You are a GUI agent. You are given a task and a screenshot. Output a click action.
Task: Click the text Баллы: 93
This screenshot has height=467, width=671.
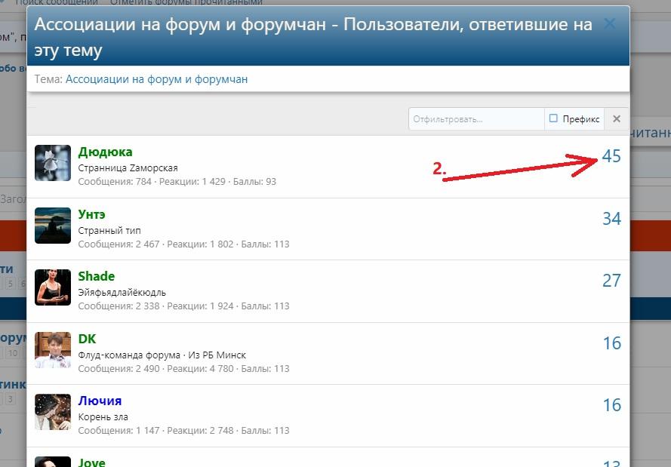point(254,182)
